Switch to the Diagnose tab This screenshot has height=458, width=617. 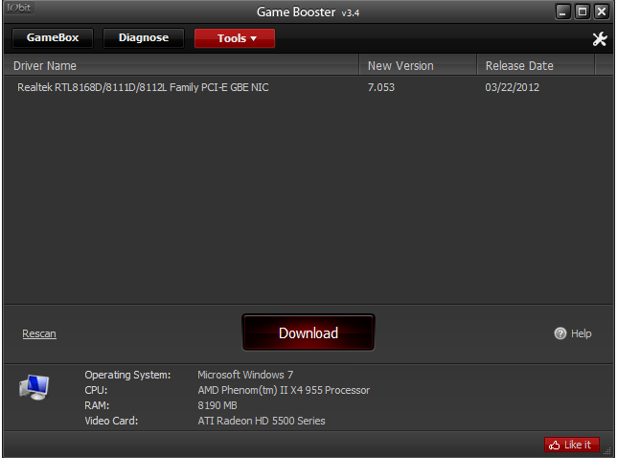(x=144, y=37)
